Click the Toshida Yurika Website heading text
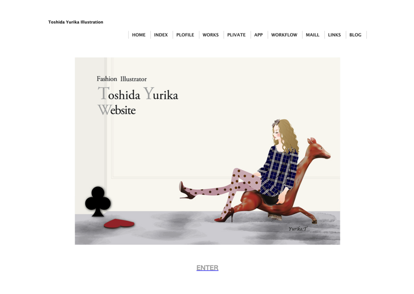This screenshot has width=414, height=294. click(x=137, y=101)
